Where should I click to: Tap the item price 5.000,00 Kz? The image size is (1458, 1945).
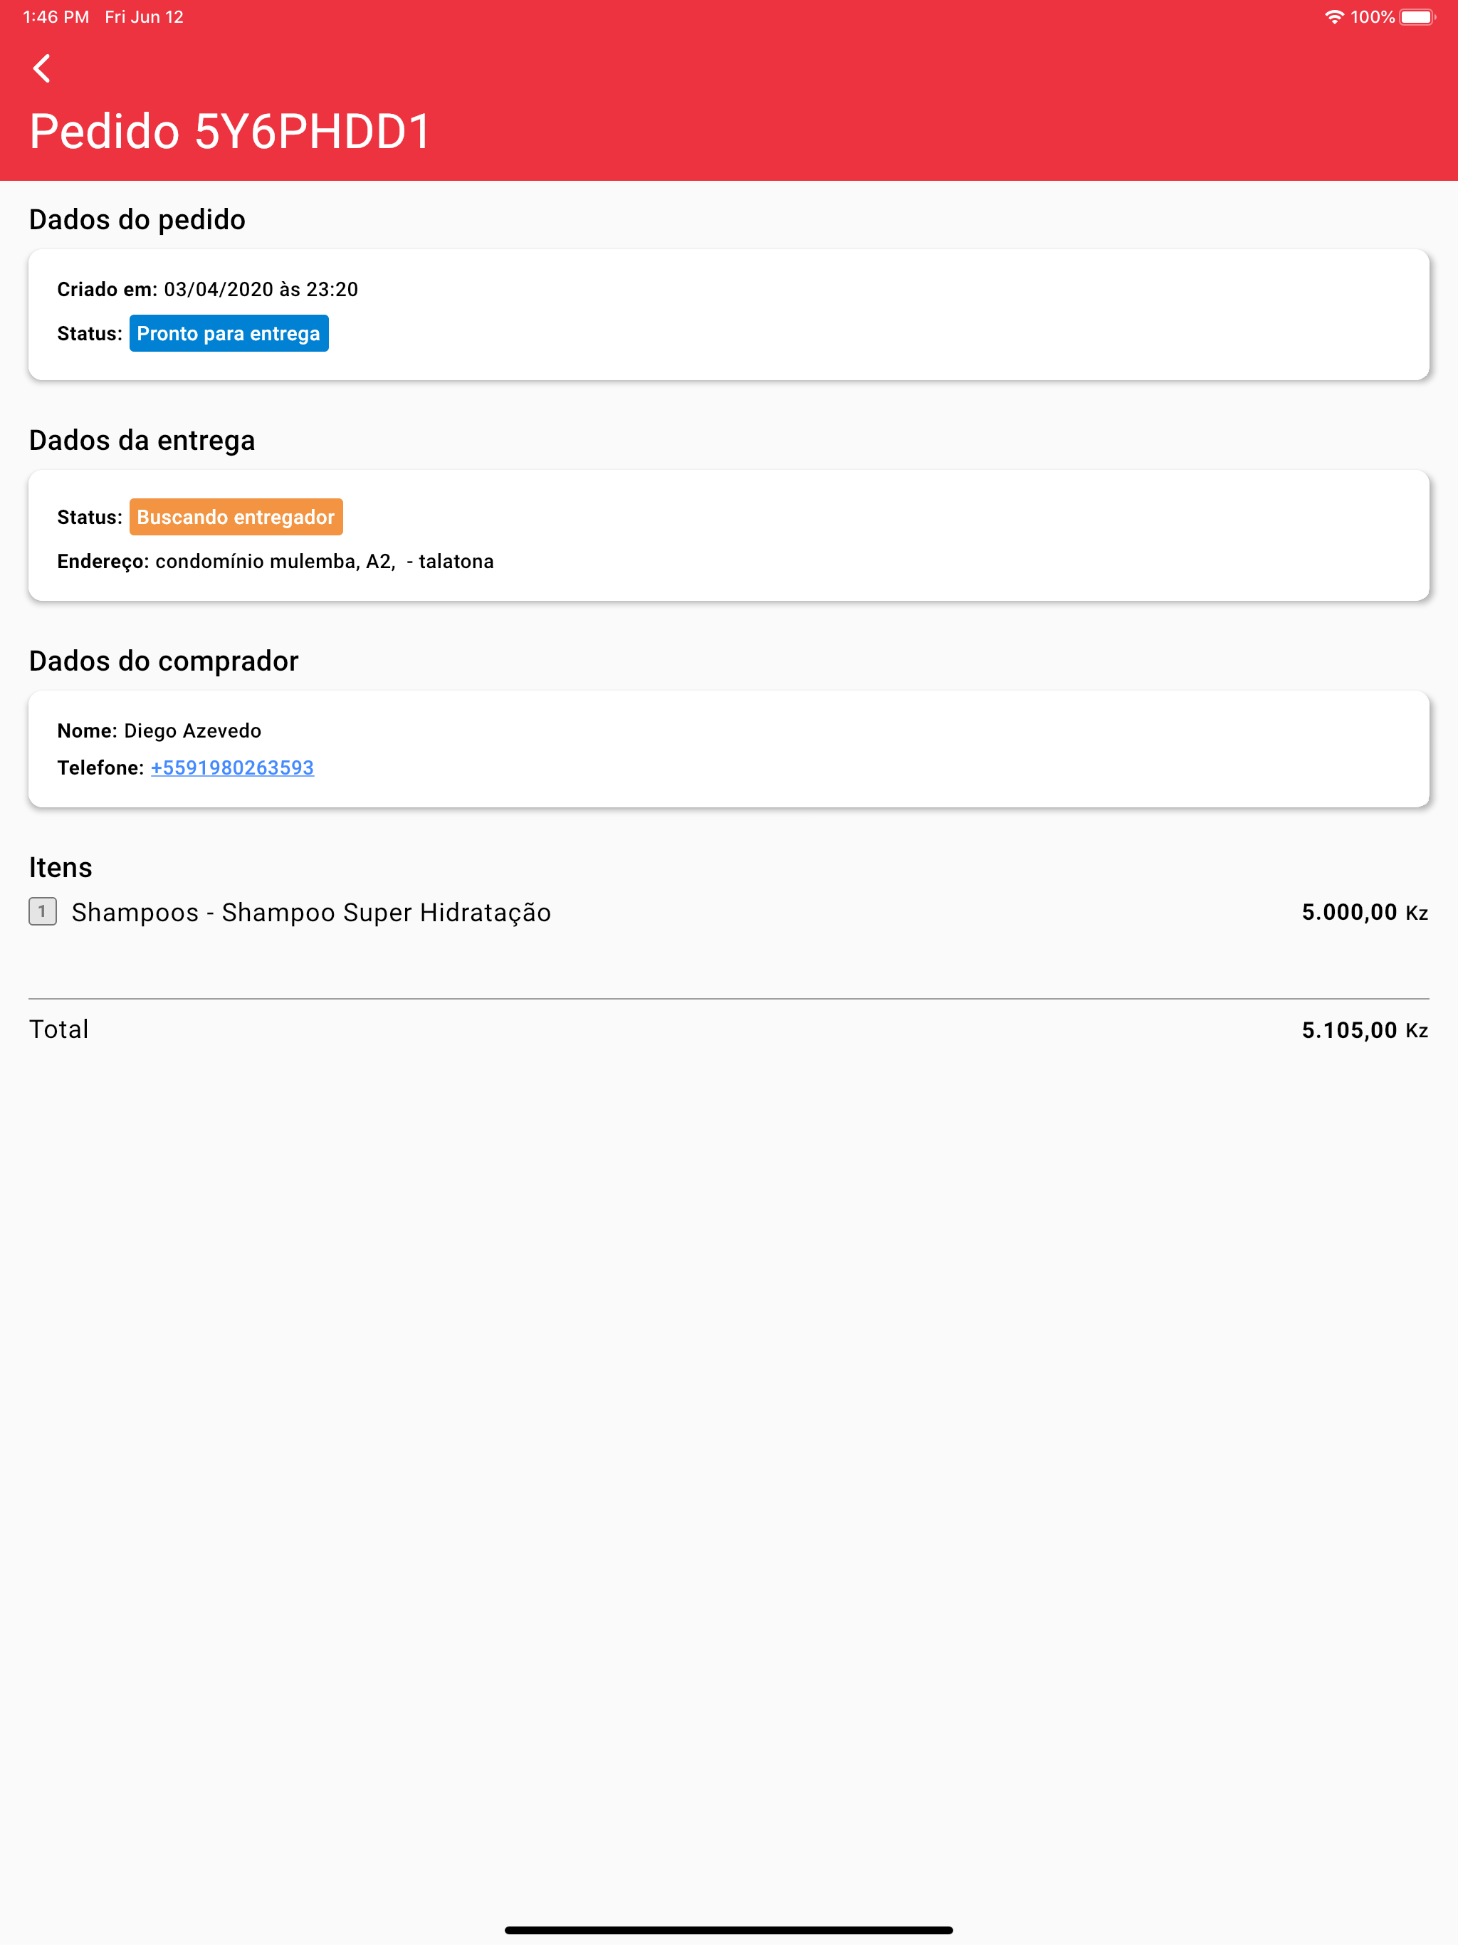[1365, 912]
